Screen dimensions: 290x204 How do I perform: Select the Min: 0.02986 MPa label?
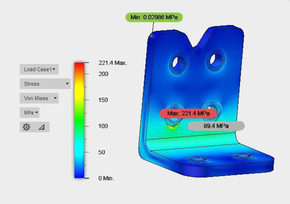pyautogui.click(x=154, y=17)
